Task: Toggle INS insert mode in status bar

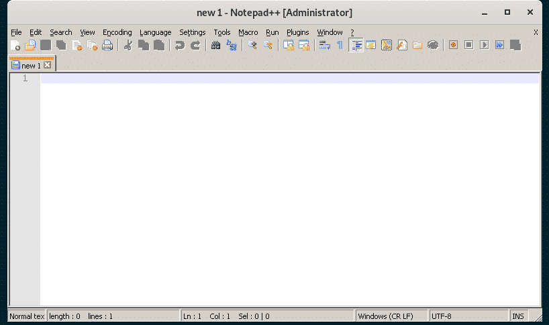Action: coord(519,316)
